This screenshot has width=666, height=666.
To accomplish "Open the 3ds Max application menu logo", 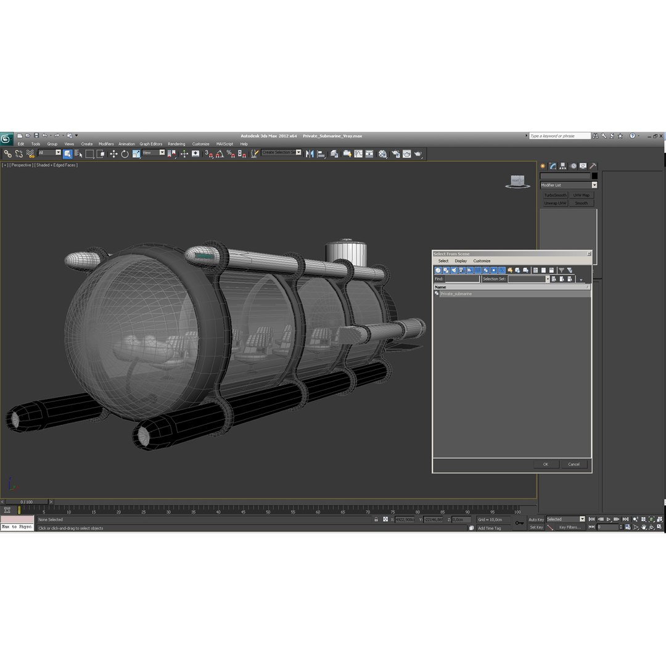I will pyautogui.click(x=6, y=139).
